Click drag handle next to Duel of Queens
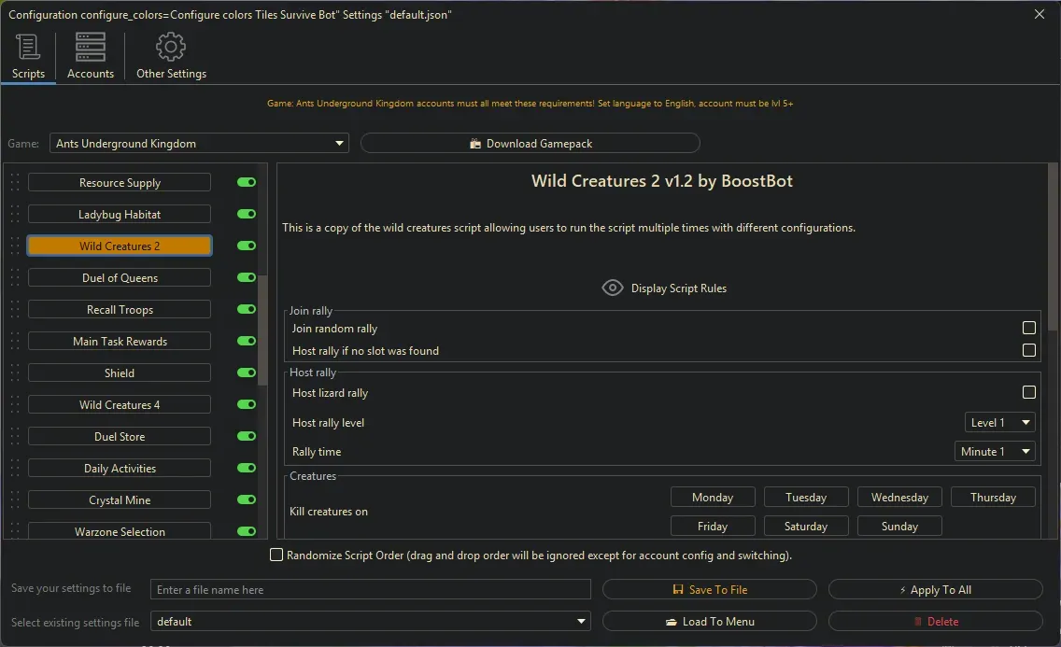Viewport: 1061px width, 647px height. (15, 278)
